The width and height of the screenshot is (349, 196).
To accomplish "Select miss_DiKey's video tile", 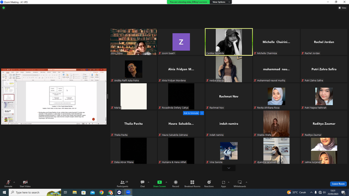I will (134, 42).
